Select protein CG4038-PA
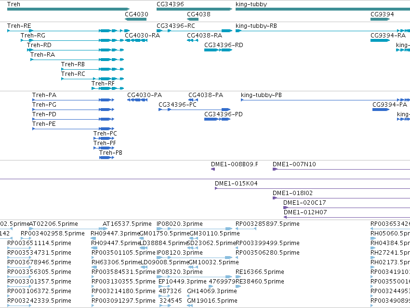This screenshot has width=410, height=308. [193, 100]
